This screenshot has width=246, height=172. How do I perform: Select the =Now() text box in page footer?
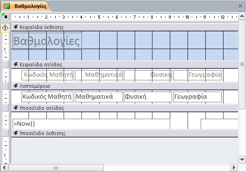click(91, 124)
